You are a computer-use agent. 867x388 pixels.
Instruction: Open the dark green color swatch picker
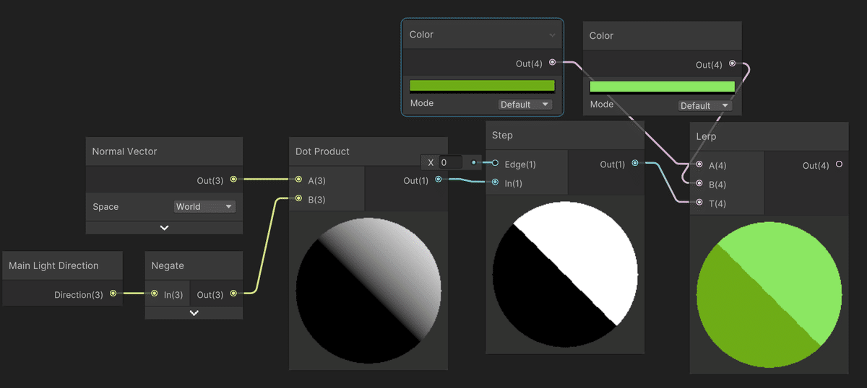pos(482,86)
